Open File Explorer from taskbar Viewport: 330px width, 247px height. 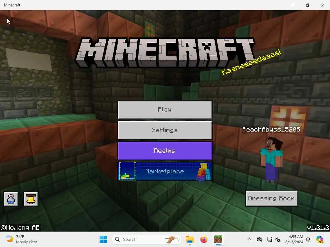coord(189,239)
